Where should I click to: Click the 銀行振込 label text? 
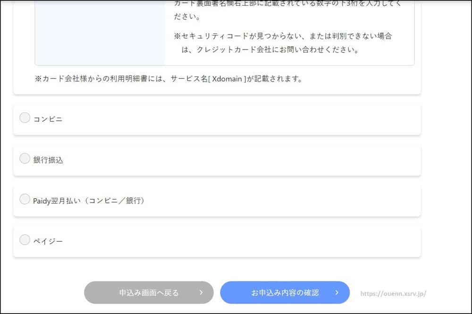48,160
